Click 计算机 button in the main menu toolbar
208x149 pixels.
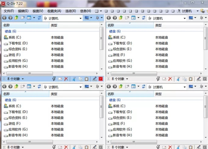tap(187, 11)
